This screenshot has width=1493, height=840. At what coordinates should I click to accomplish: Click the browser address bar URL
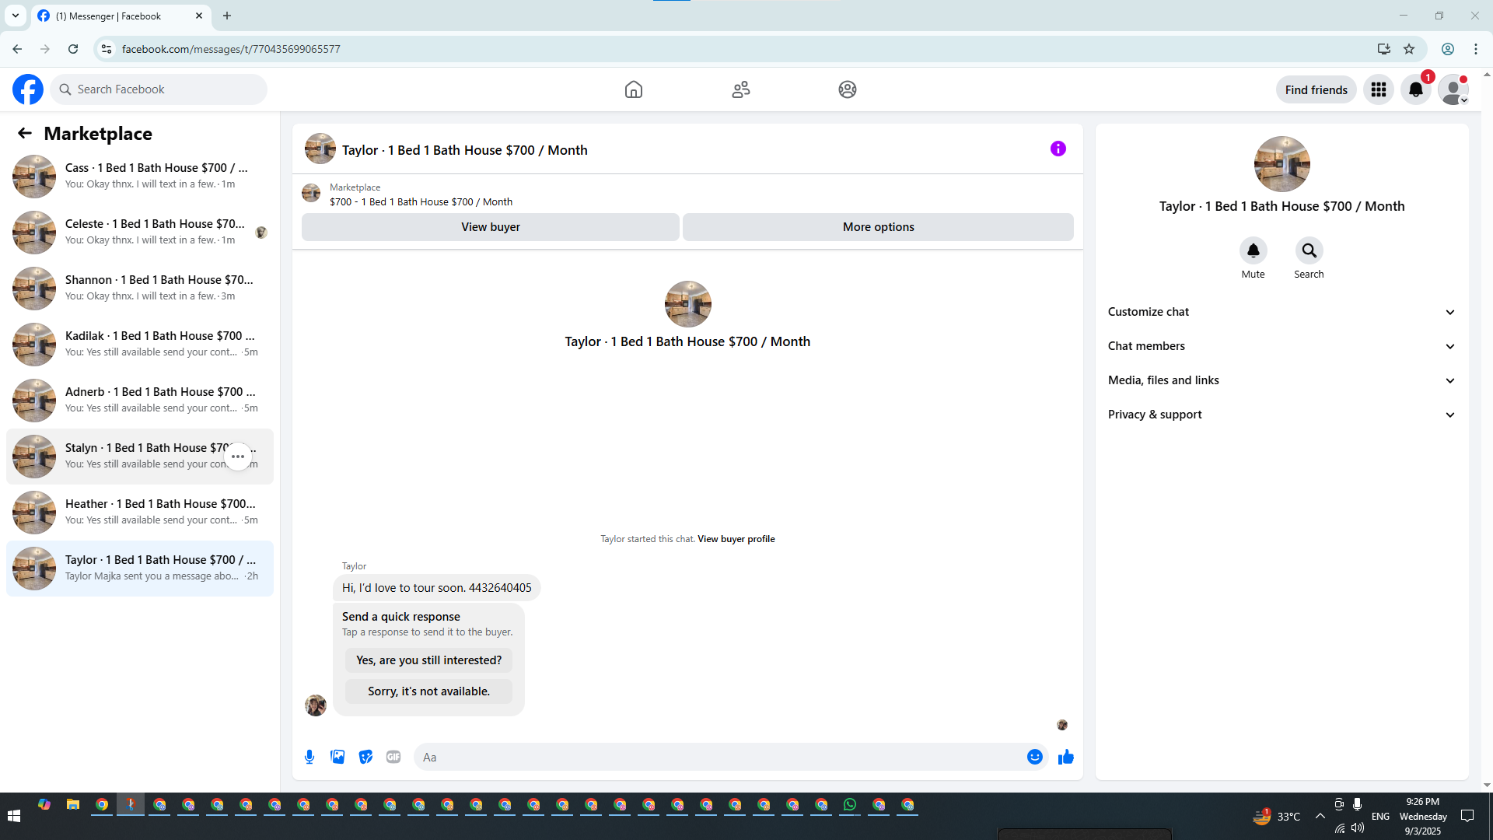(231, 49)
